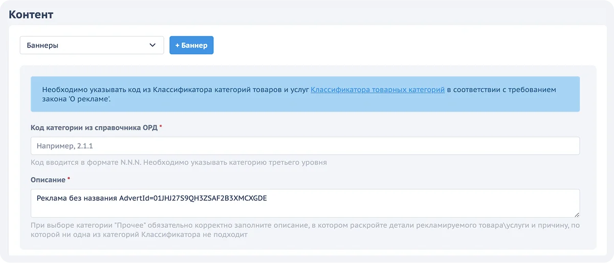
Task: Open the Классификатора товарных категорий link
Action: click(x=377, y=89)
